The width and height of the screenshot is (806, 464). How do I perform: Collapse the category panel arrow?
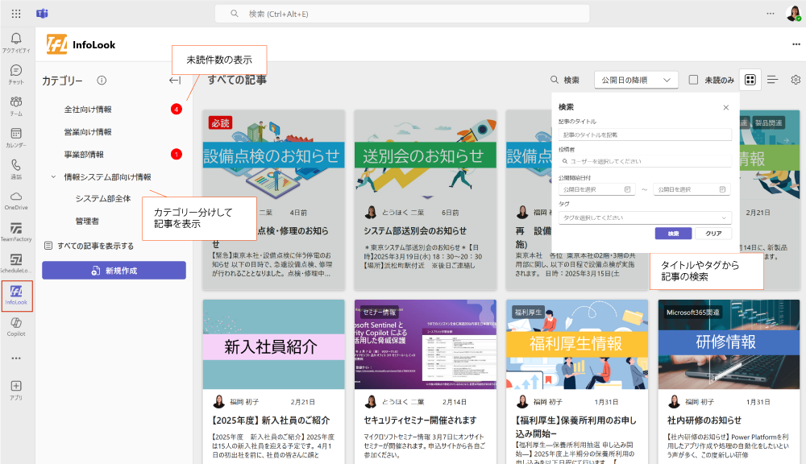(174, 81)
